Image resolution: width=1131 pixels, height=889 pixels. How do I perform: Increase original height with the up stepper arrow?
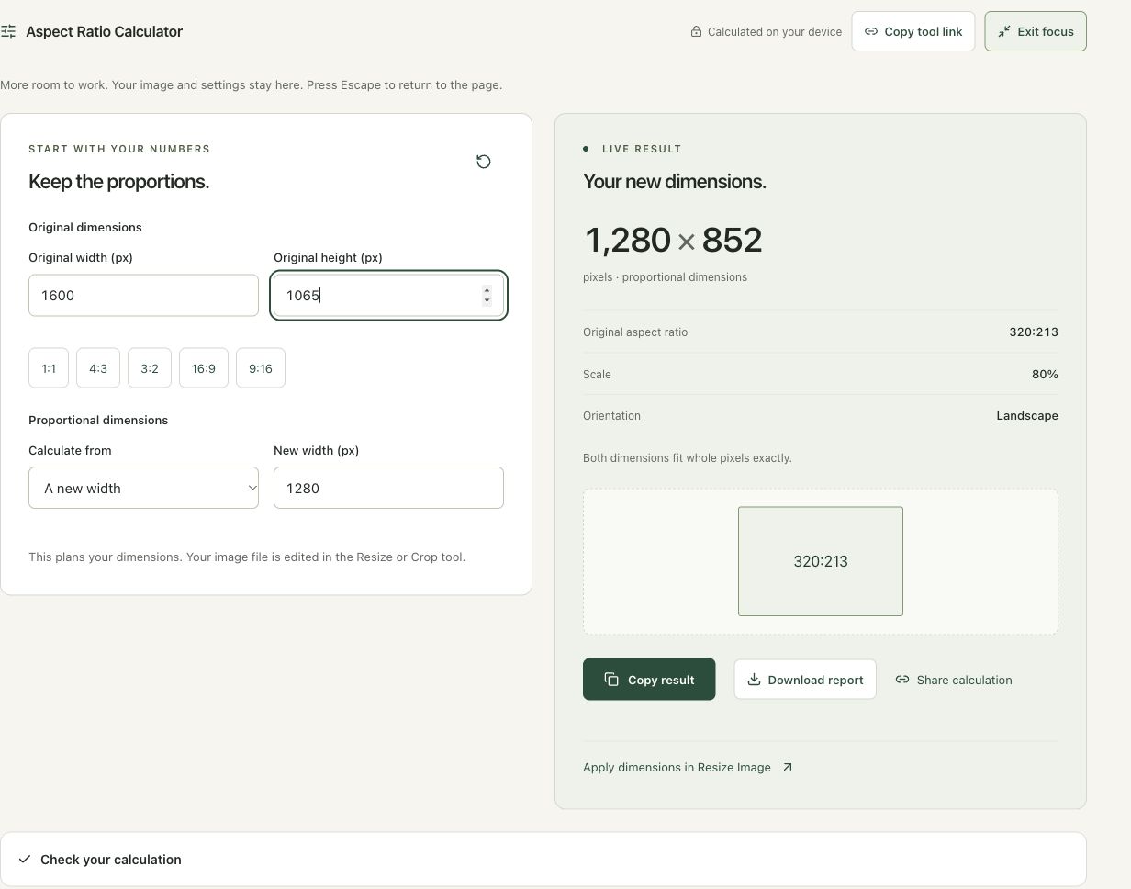(487, 290)
